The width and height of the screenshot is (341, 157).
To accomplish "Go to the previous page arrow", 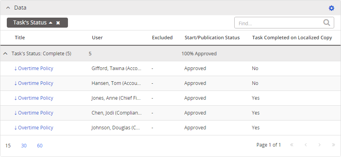I will point(306,145).
